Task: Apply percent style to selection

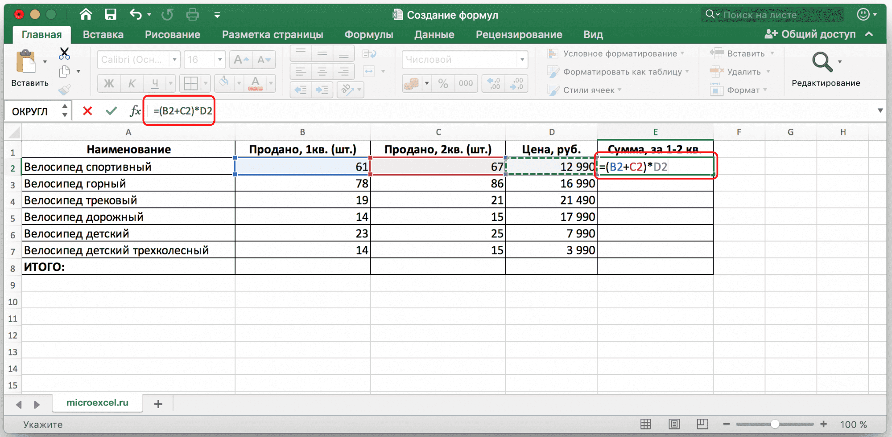Action: 443,83
